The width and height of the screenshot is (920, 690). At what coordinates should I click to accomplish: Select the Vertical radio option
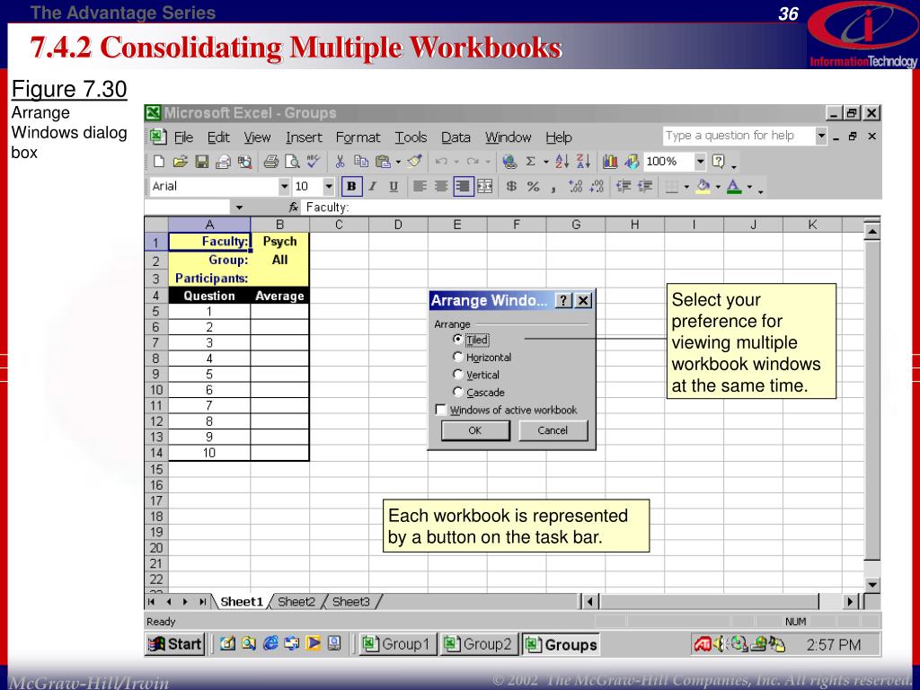457,375
